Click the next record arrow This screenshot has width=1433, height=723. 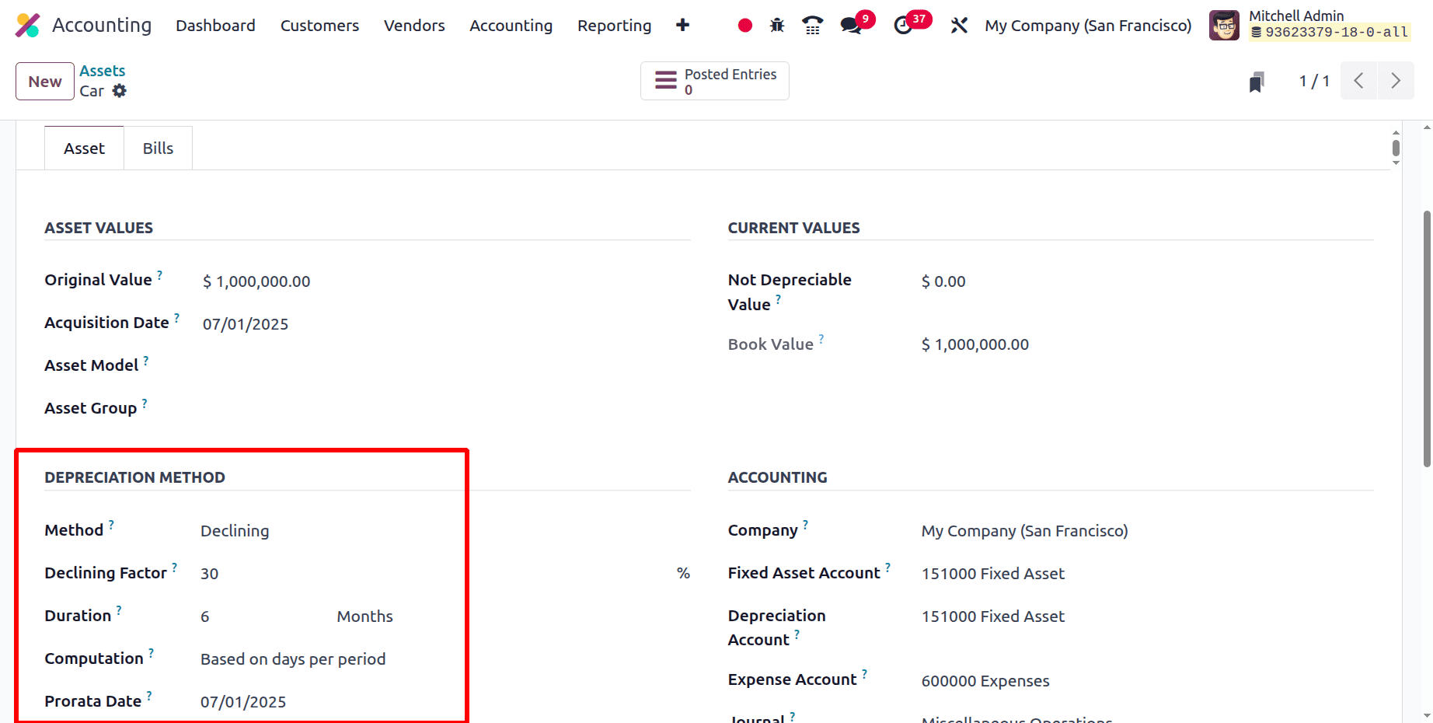(1396, 80)
